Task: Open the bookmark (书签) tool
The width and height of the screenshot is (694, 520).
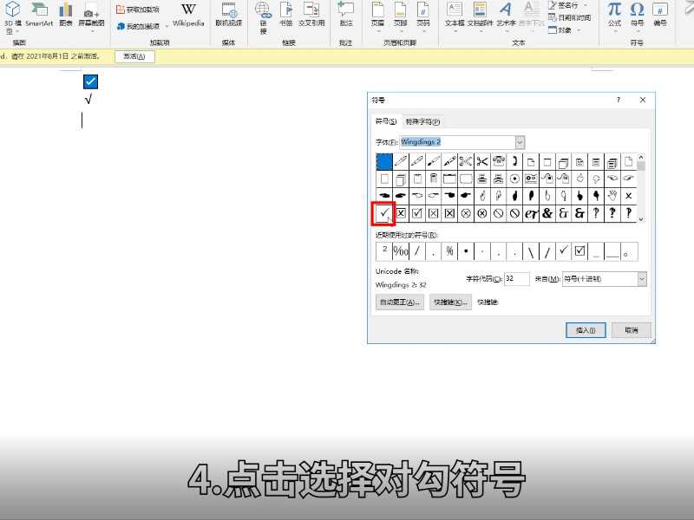Action: (285, 15)
